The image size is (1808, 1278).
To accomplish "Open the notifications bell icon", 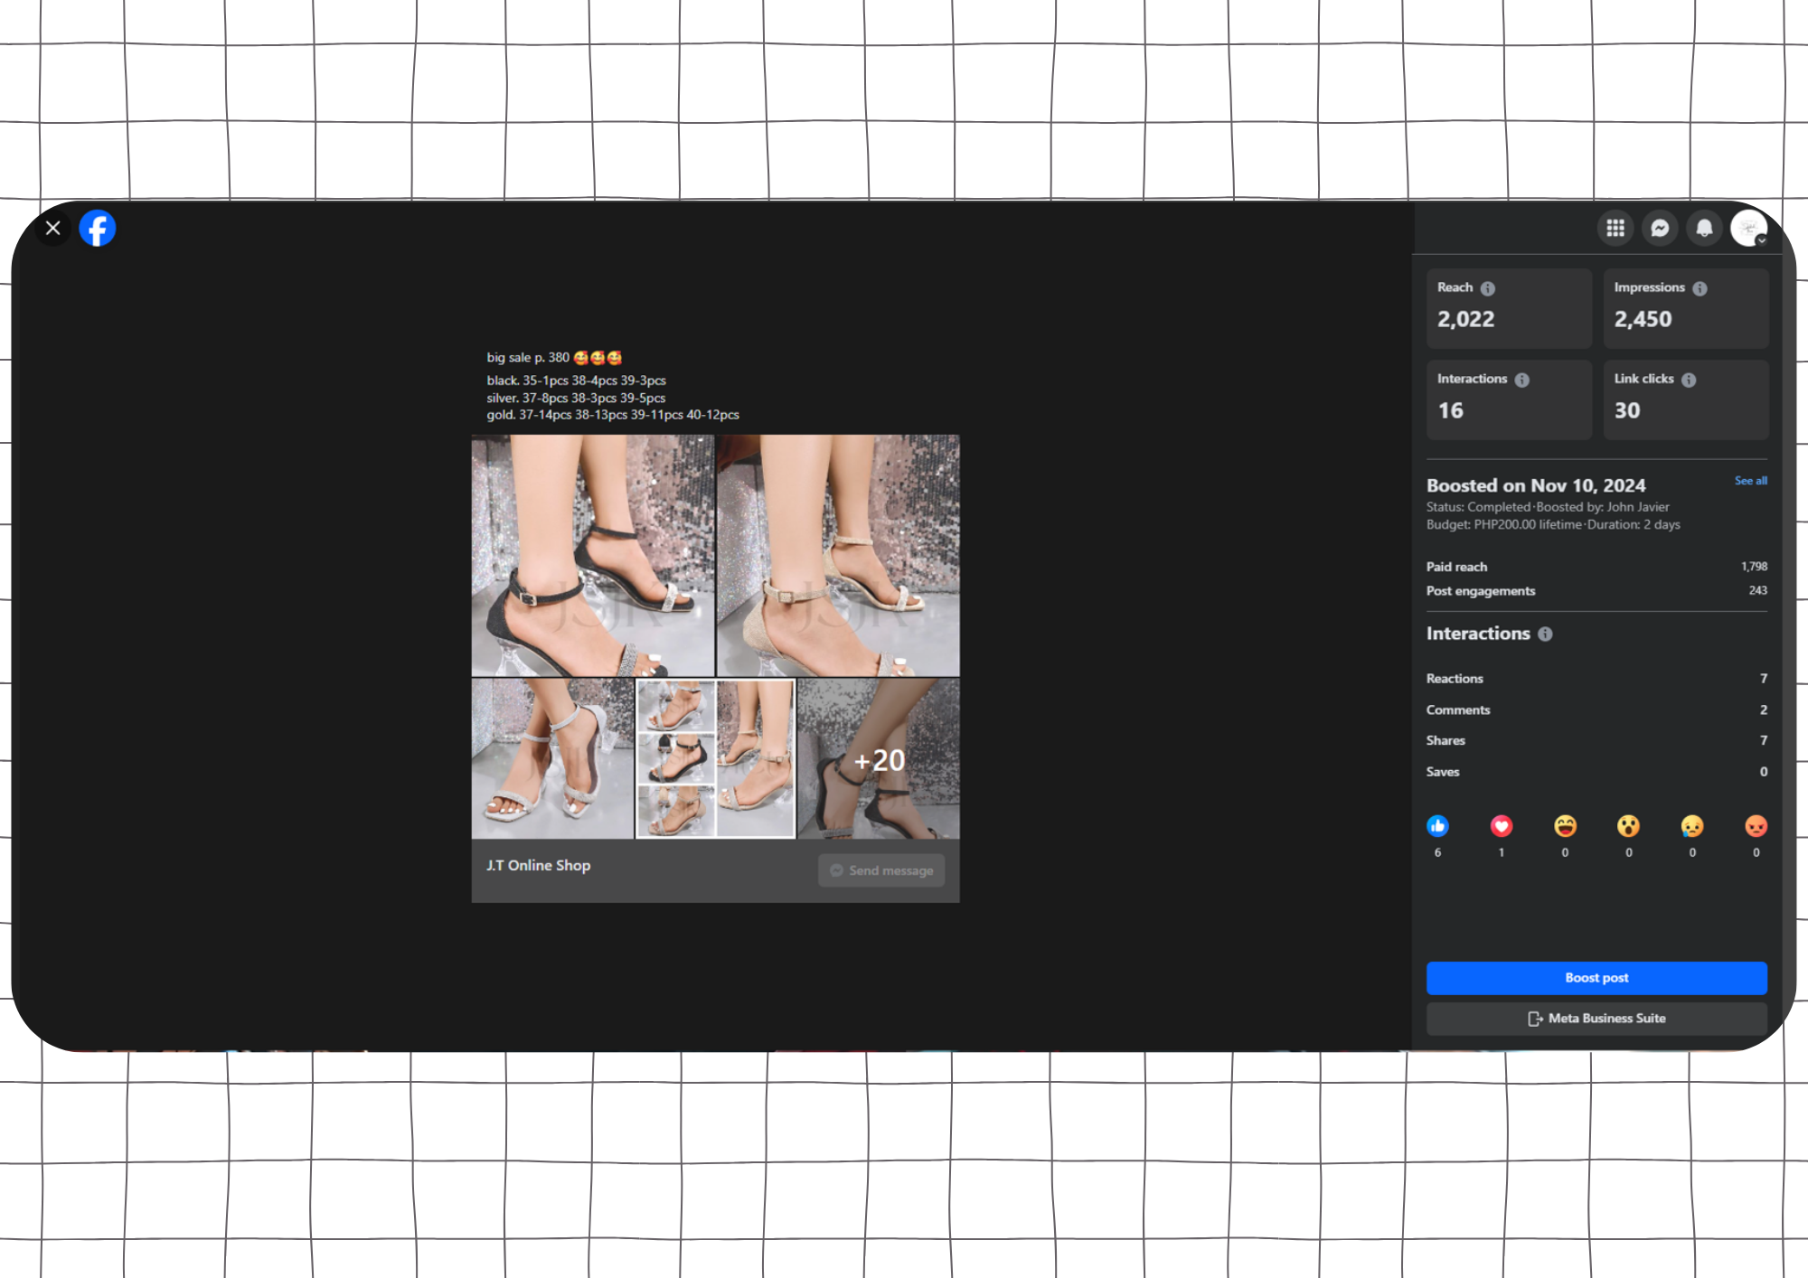I will pyautogui.click(x=1704, y=228).
